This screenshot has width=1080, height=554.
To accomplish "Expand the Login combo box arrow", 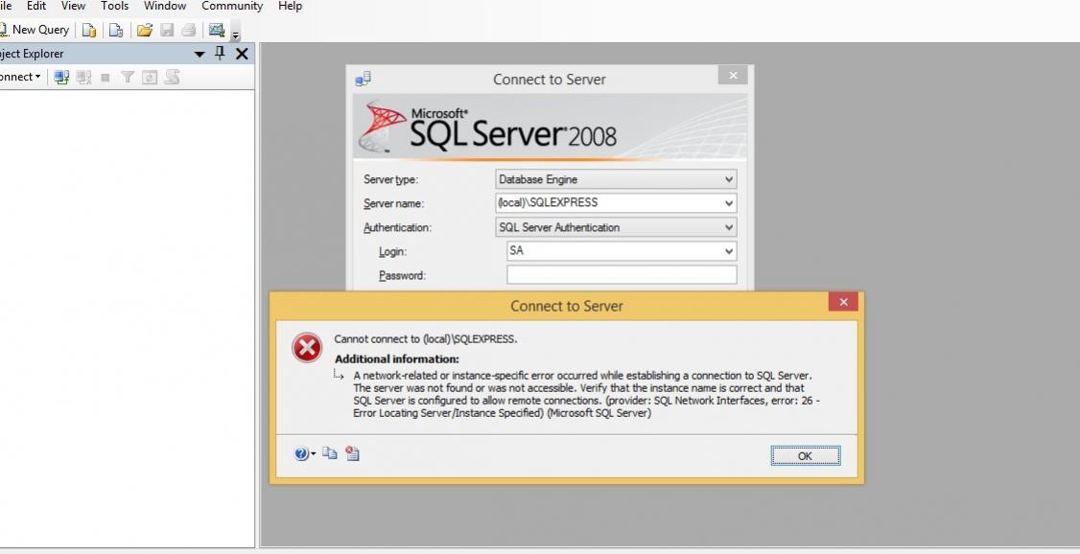I will pyautogui.click(x=729, y=251).
